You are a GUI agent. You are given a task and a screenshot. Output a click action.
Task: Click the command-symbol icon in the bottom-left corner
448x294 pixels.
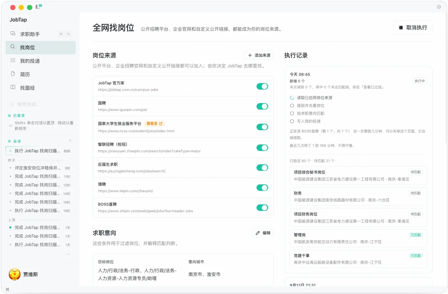coord(7,289)
